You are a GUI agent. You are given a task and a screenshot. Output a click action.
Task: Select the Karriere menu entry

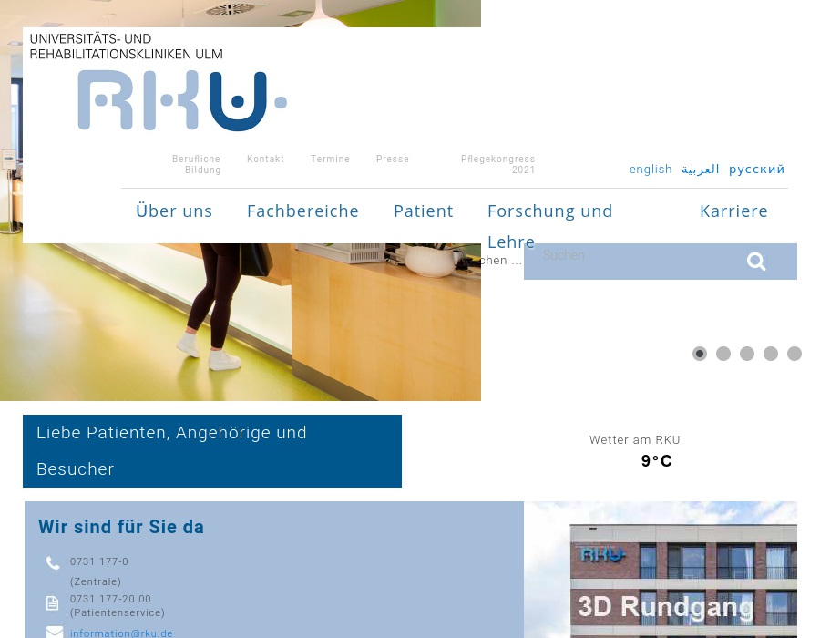pyautogui.click(x=733, y=211)
